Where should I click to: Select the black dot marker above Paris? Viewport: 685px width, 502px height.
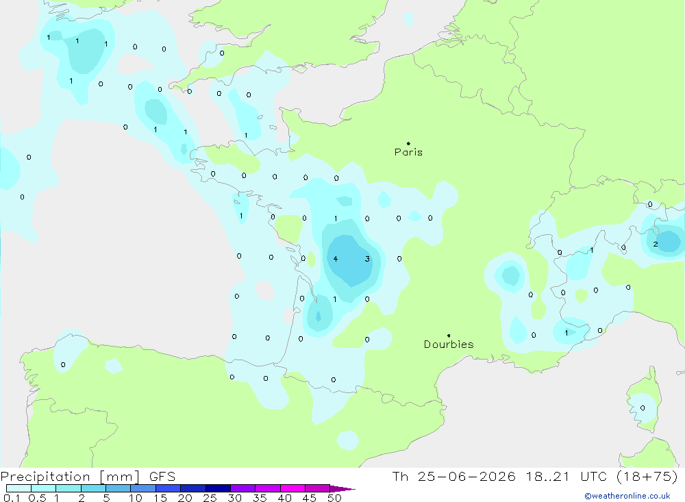point(408,143)
